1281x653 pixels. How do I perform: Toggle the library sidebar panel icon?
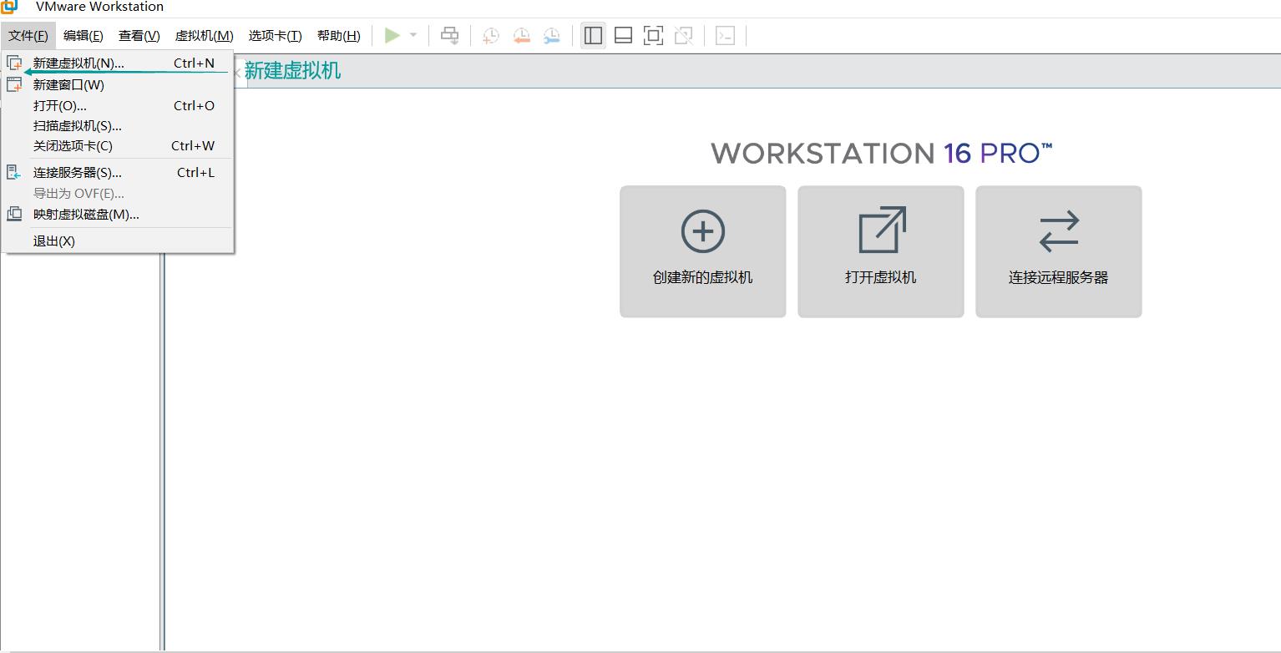click(x=593, y=35)
